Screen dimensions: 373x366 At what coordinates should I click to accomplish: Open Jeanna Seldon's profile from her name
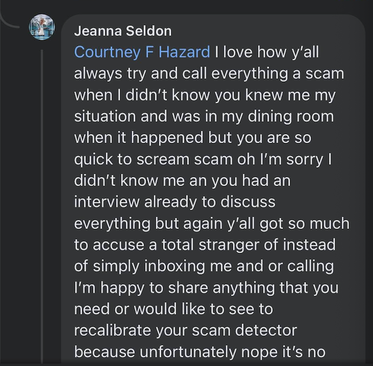(x=123, y=31)
